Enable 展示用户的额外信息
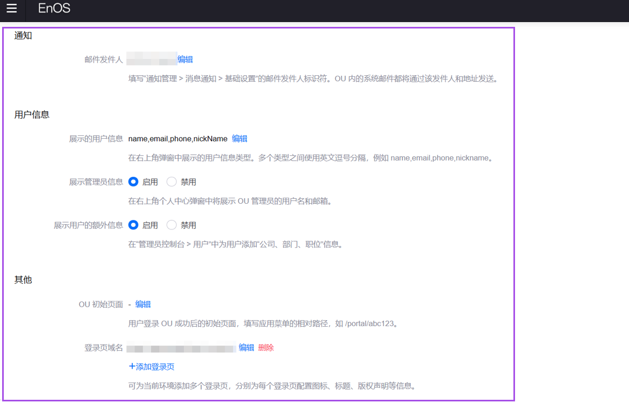The image size is (629, 410). click(133, 225)
